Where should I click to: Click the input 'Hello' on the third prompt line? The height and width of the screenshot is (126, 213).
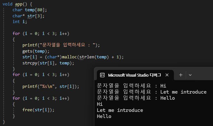click(167, 98)
